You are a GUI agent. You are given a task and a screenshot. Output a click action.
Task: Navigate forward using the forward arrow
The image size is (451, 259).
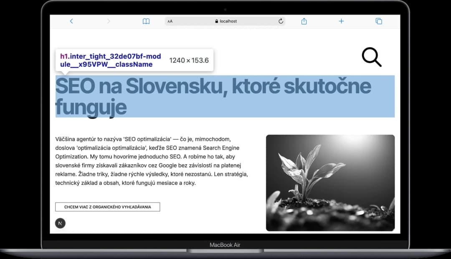pyautogui.click(x=108, y=21)
